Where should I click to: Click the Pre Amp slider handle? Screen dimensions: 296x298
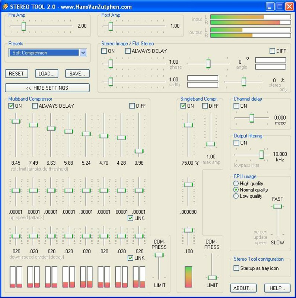[23, 26]
